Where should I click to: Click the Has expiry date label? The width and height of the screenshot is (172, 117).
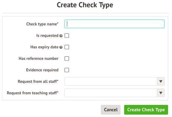[44, 47]
